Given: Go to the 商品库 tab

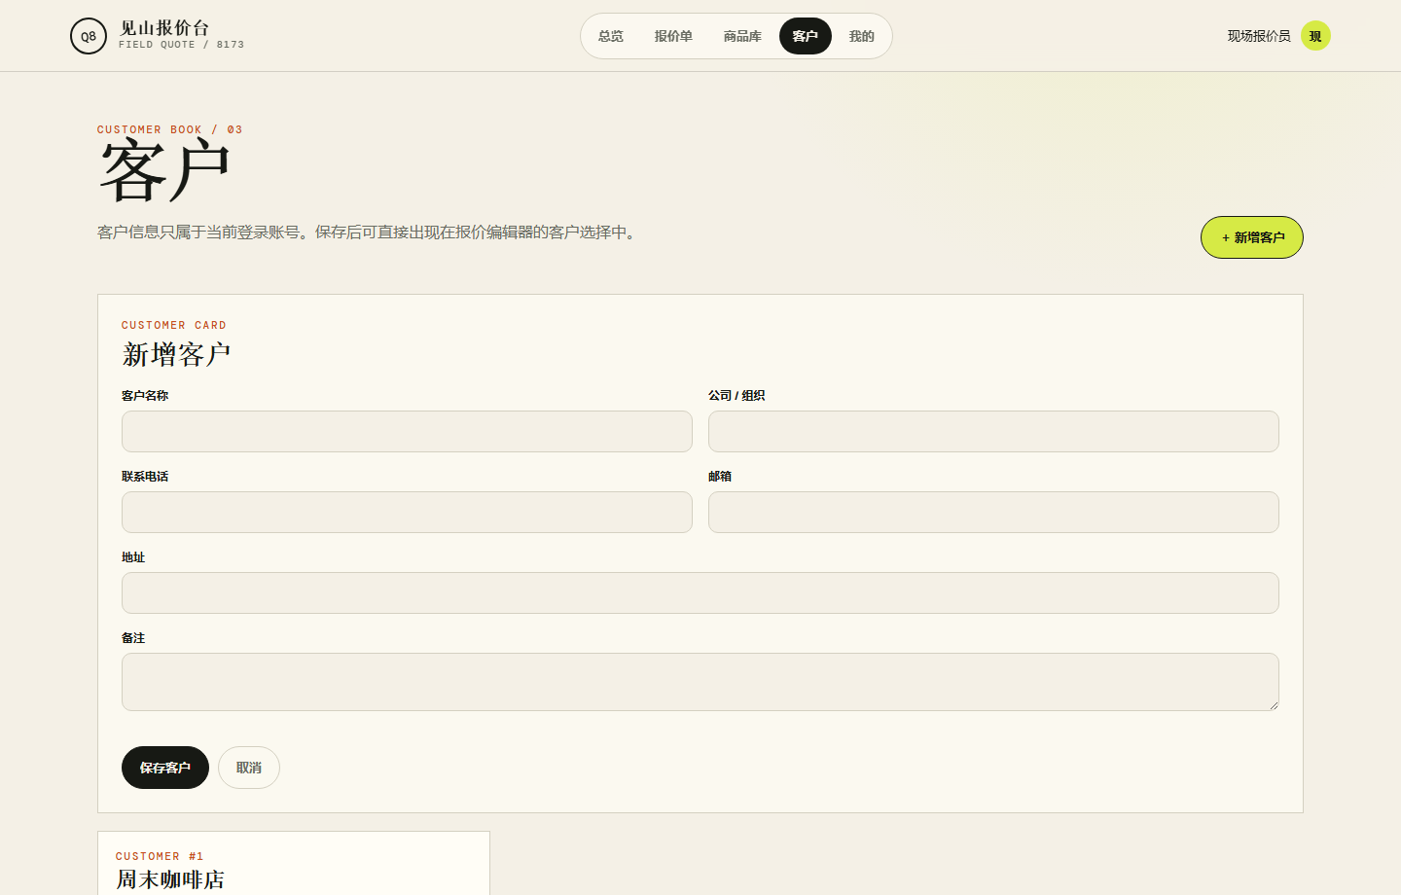Looking at the screenshot, I should tap(742, 36).
